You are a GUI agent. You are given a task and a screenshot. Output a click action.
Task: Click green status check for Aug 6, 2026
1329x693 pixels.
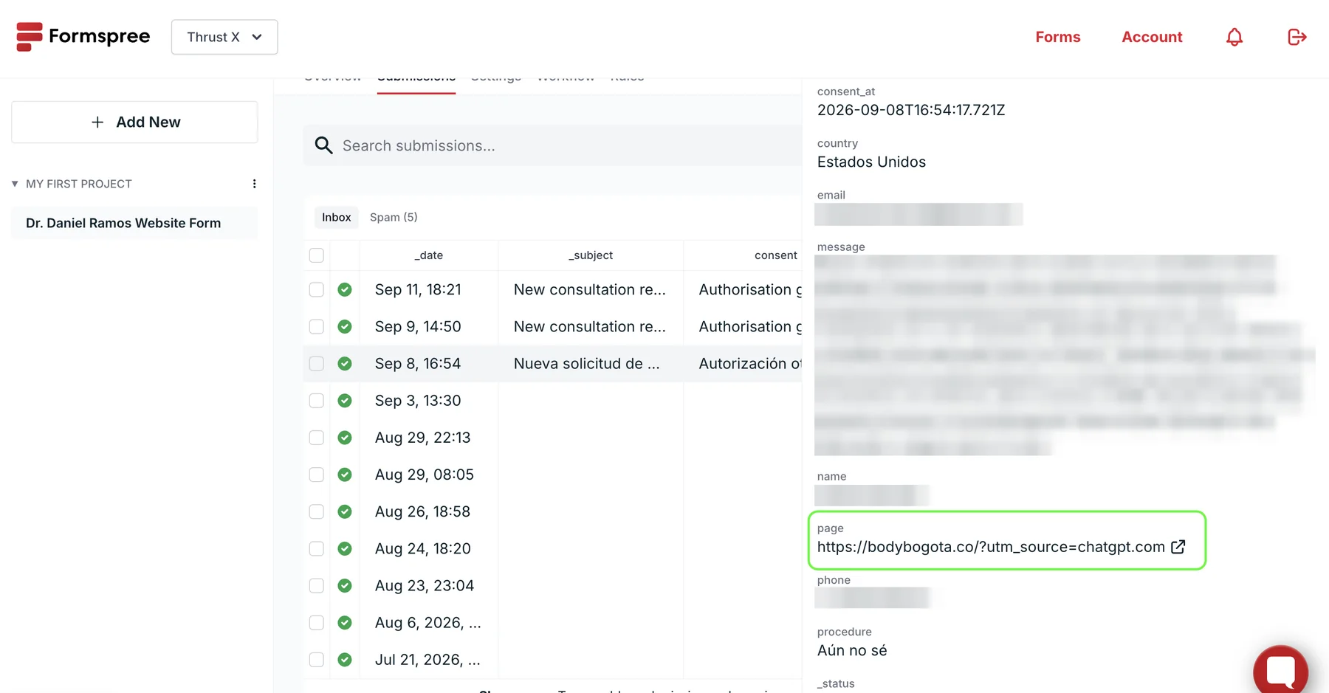[345, 622]
